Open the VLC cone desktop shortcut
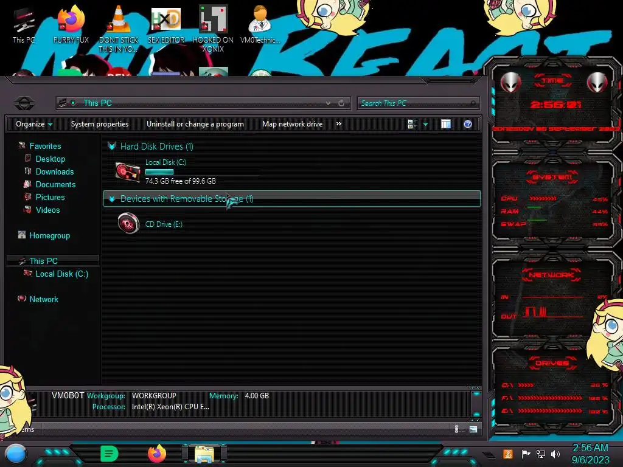Viewport: 623px width, 467px height. coord(119,29)
